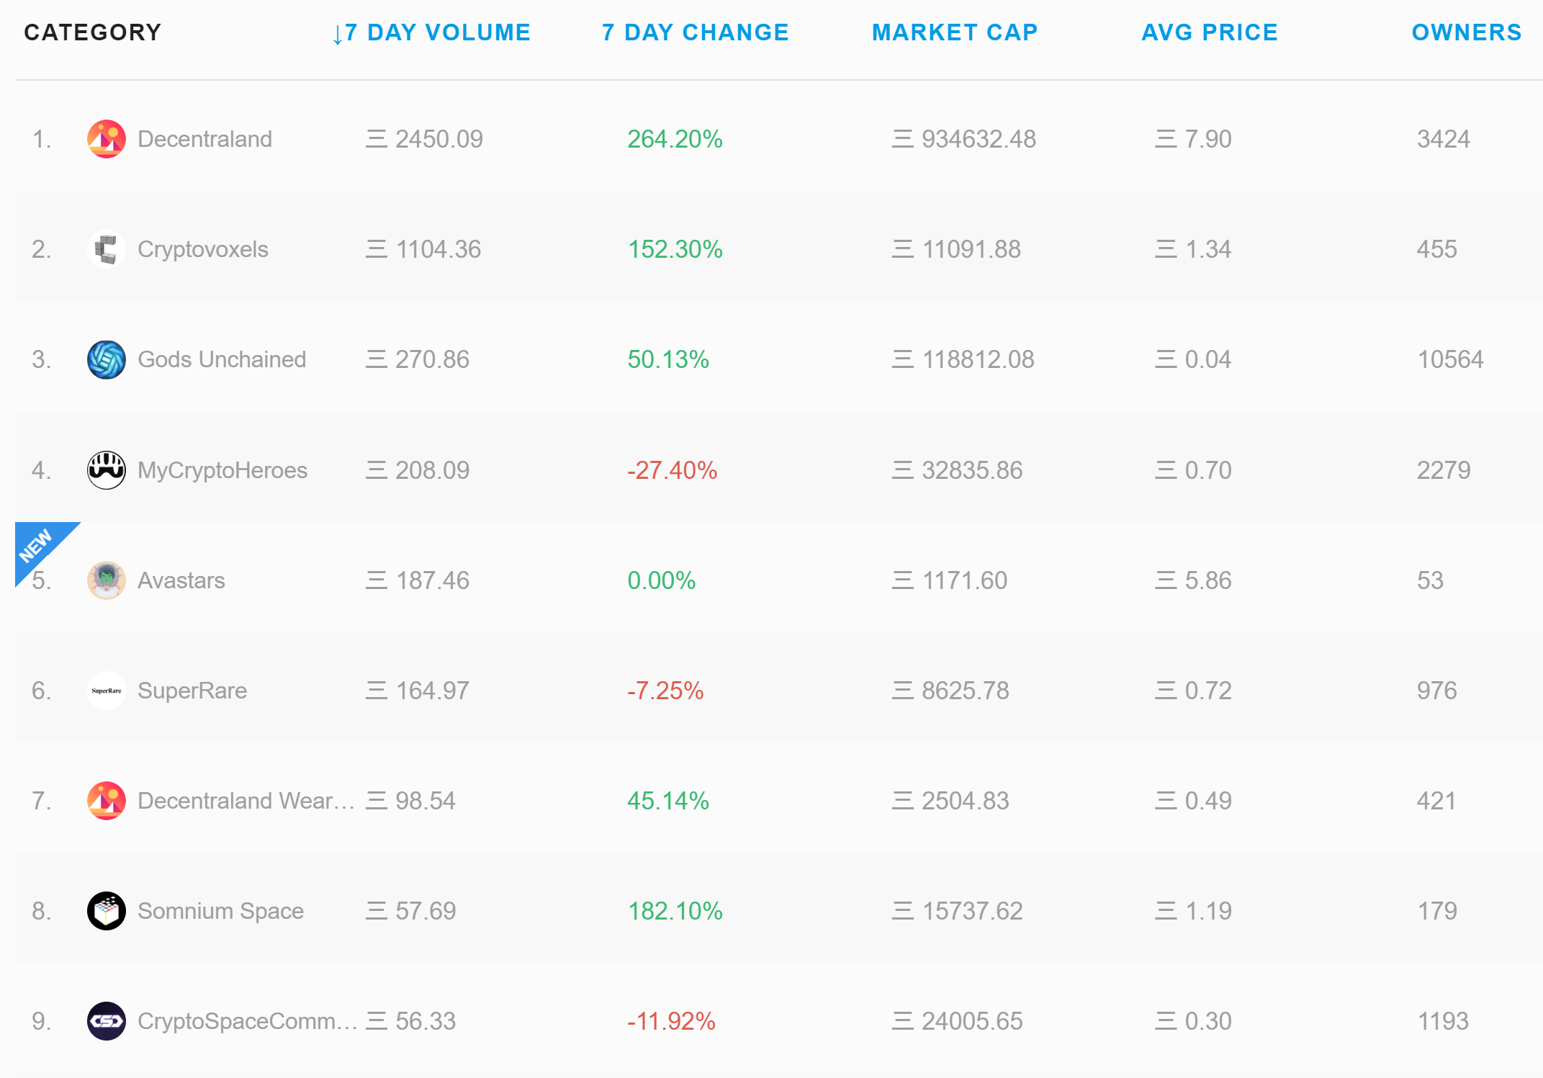Open the Somnium Space name link
Viewport: 1543px width, 1078px height.
click(x=220, y=911)
